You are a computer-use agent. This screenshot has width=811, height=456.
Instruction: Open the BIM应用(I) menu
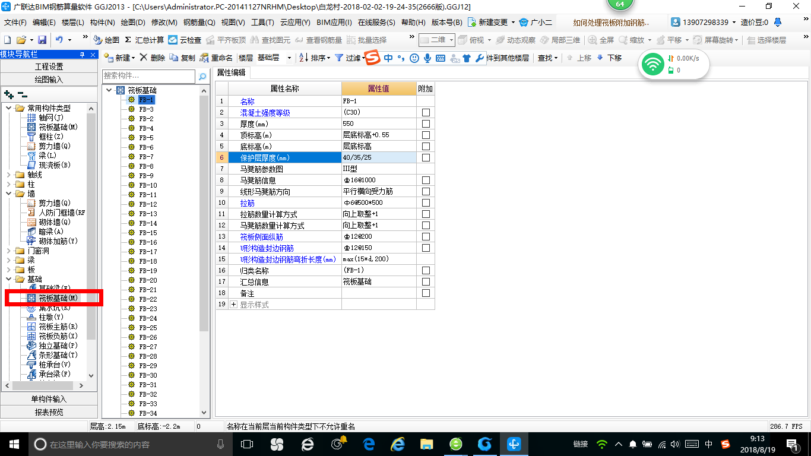[334, 23]
